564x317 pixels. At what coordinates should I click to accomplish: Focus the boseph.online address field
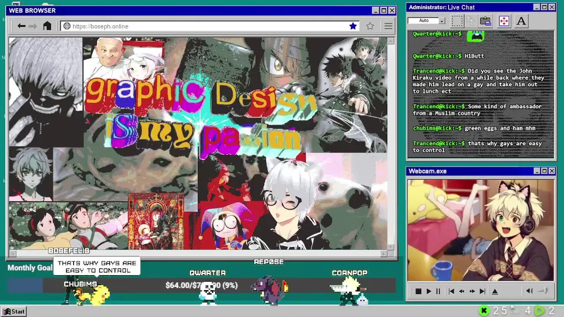[210, 26]
